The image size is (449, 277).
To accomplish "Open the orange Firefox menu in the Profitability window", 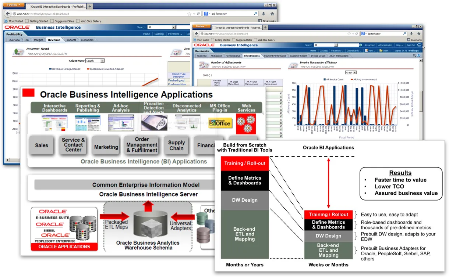I will pos(14,5).
